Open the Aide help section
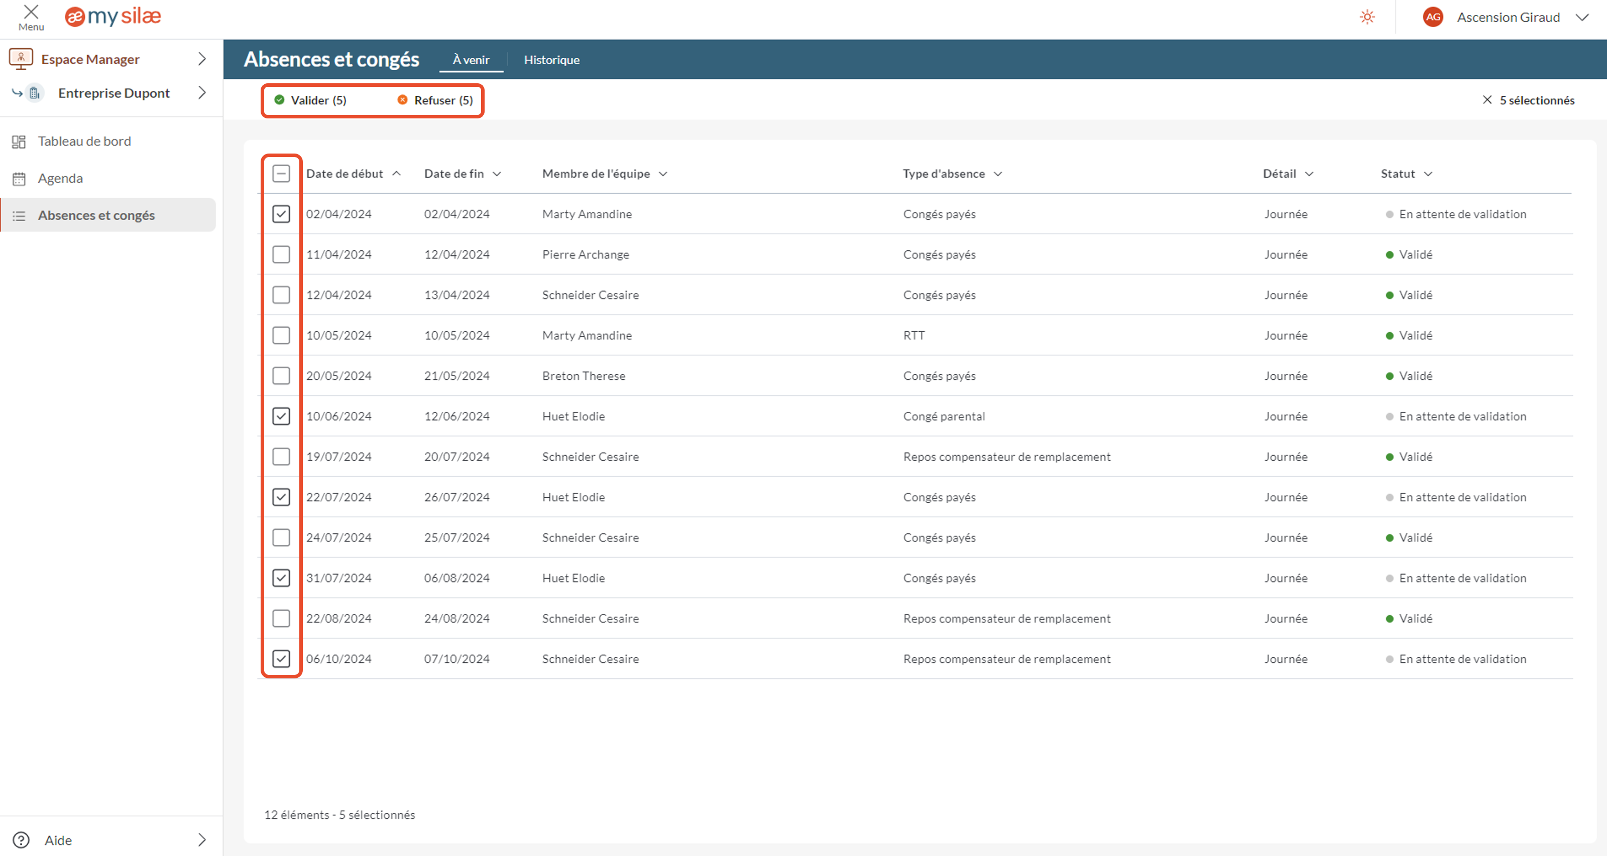Viewport: 1607px width, 856px height. (x=57, y=840)
